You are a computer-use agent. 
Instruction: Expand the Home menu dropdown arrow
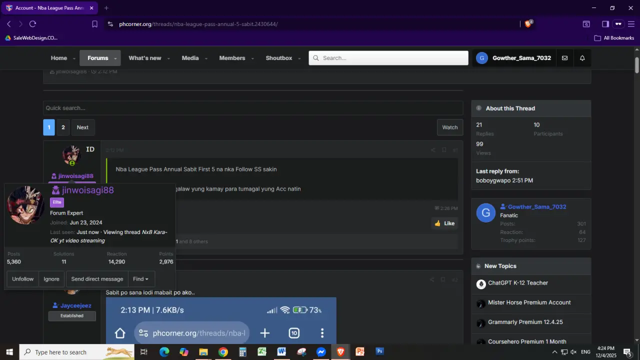point(74,58)
